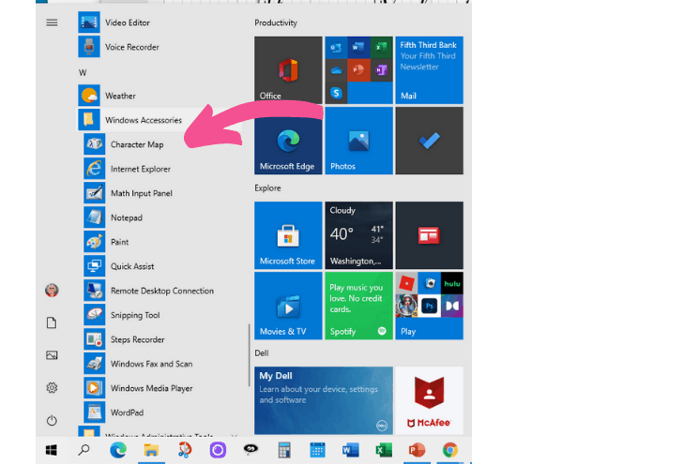Open Steps Recorder

coord(160,339)
